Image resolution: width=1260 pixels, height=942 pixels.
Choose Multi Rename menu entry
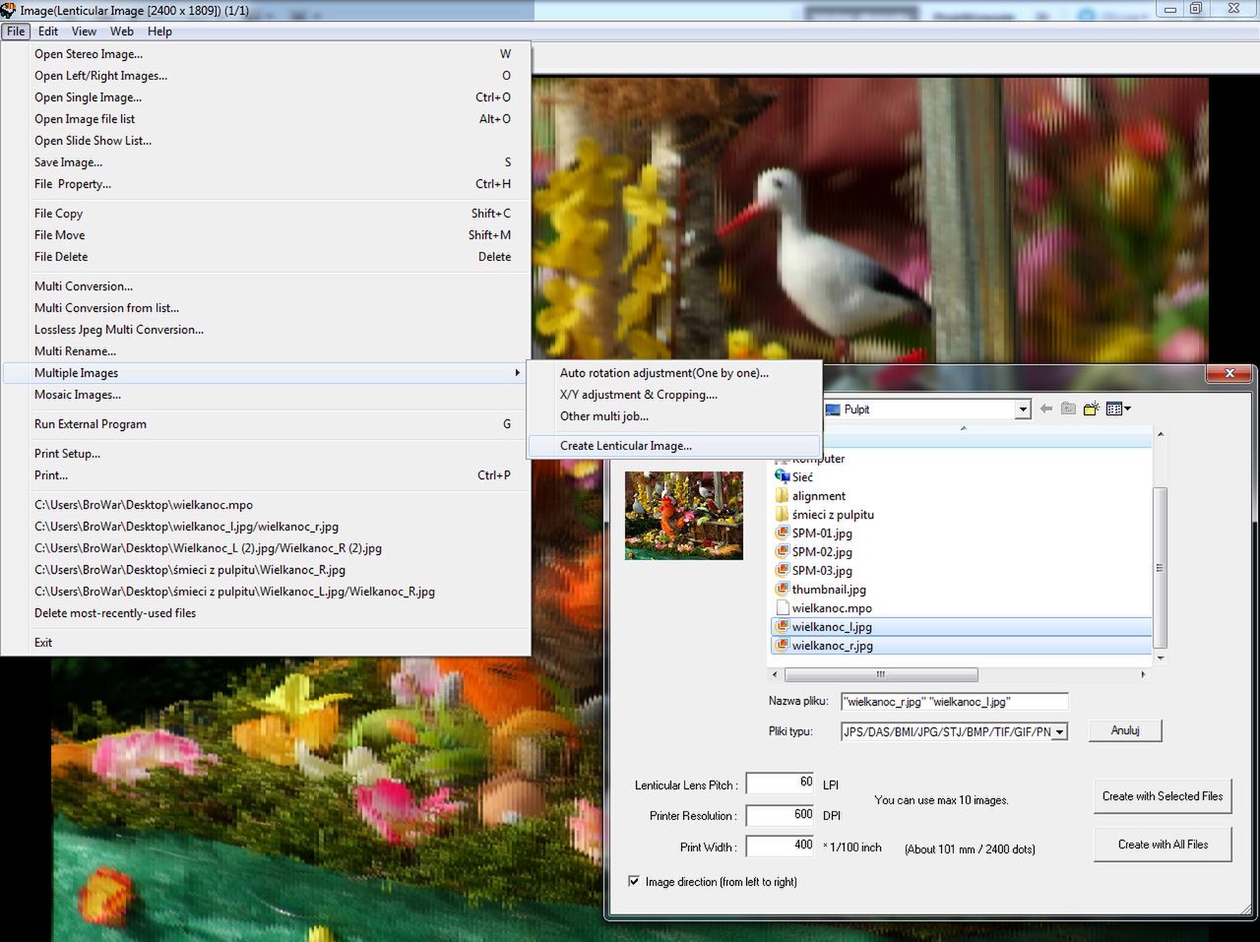pyautogui.click(x=266, y=351)
